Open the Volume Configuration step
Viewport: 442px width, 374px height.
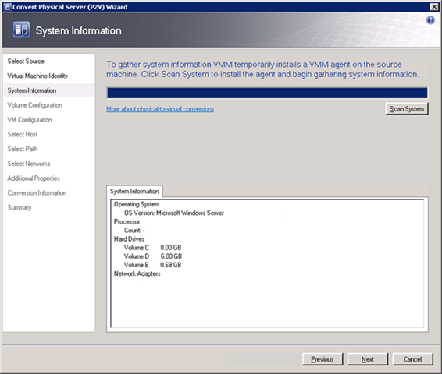[x=35, y=105]
